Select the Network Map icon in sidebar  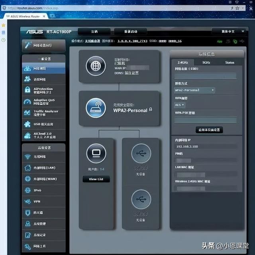pyautogui.click(x=27, y=69)
